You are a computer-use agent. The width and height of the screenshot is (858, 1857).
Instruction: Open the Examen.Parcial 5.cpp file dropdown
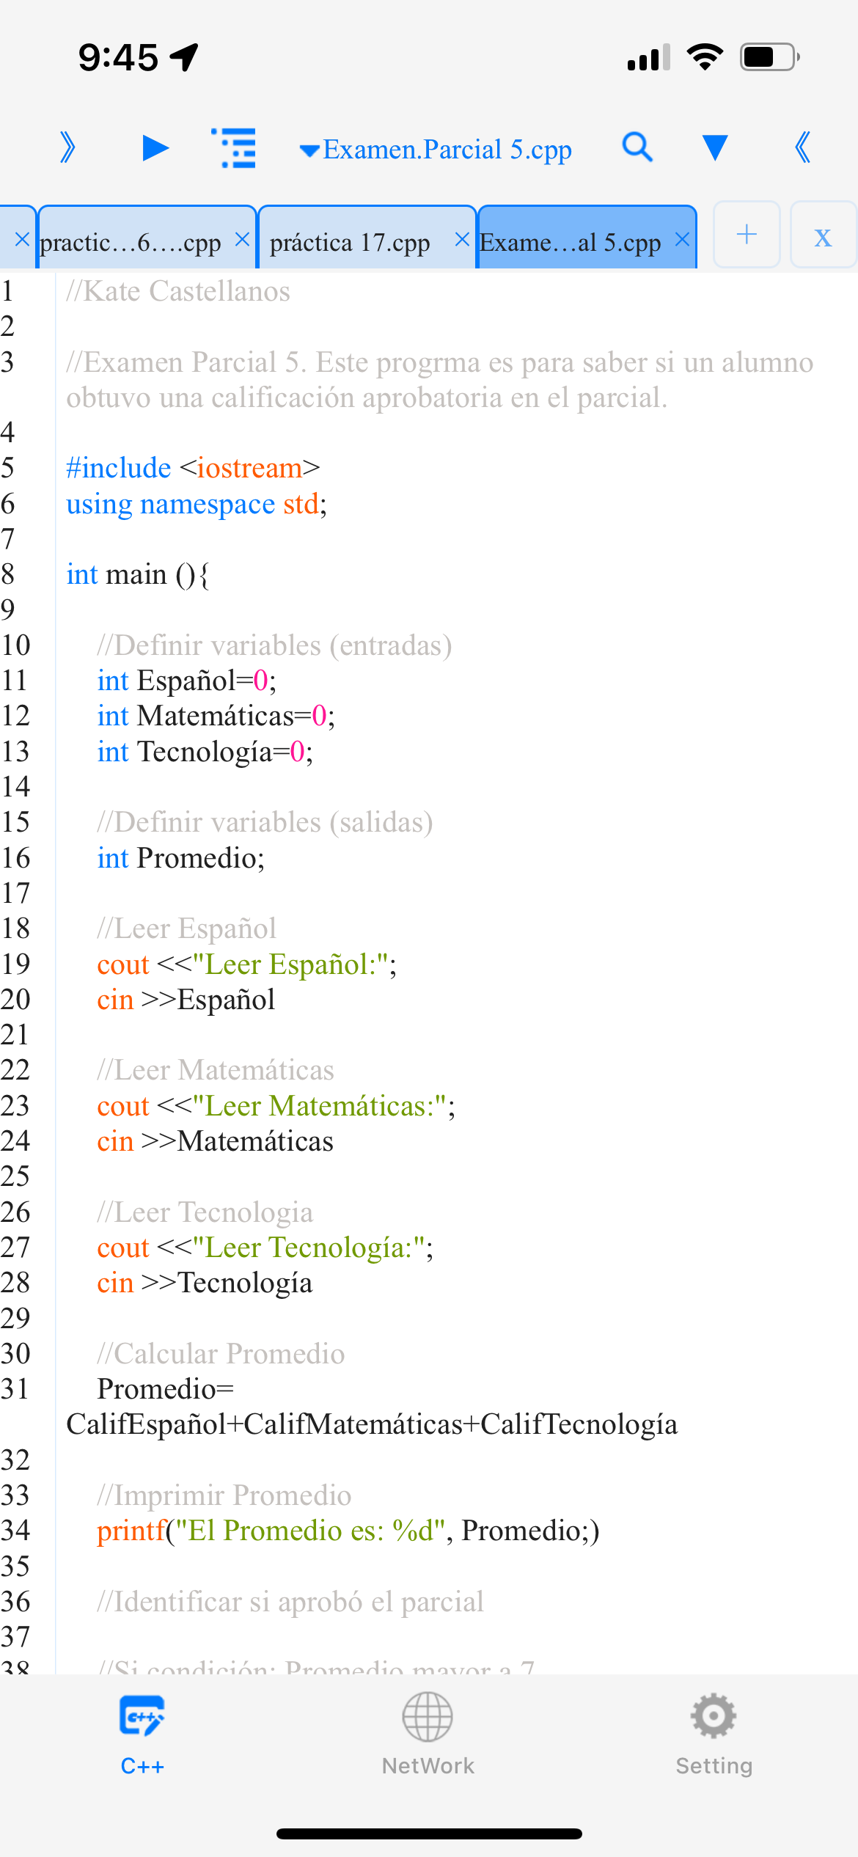(436, 150)
